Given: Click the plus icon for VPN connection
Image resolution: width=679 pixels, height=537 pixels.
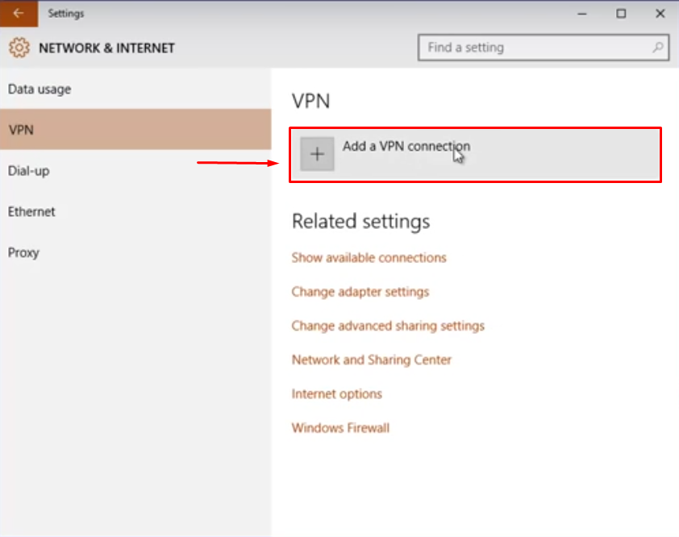Looking at the screenshot, I should tap(317, 154).
